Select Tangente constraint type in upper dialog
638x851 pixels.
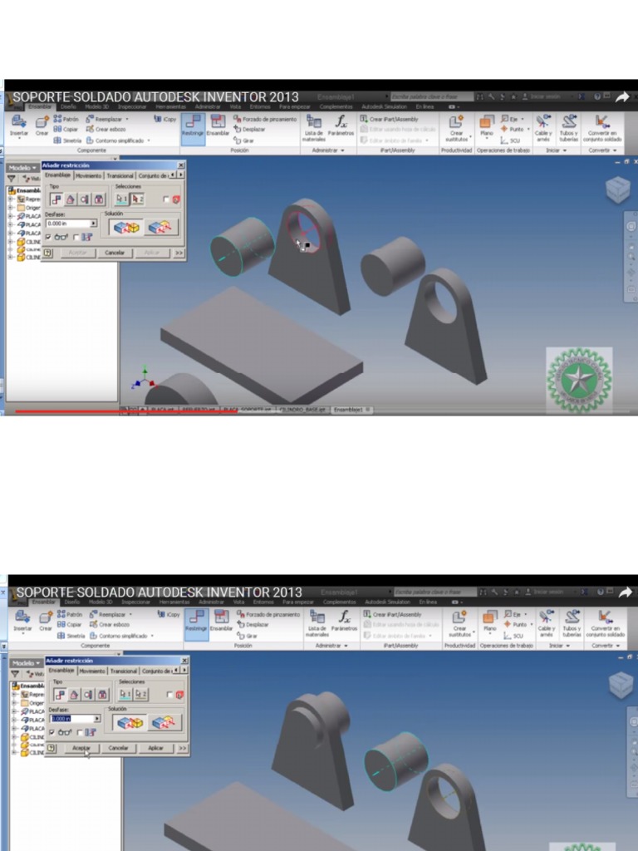tap(85, 199)
